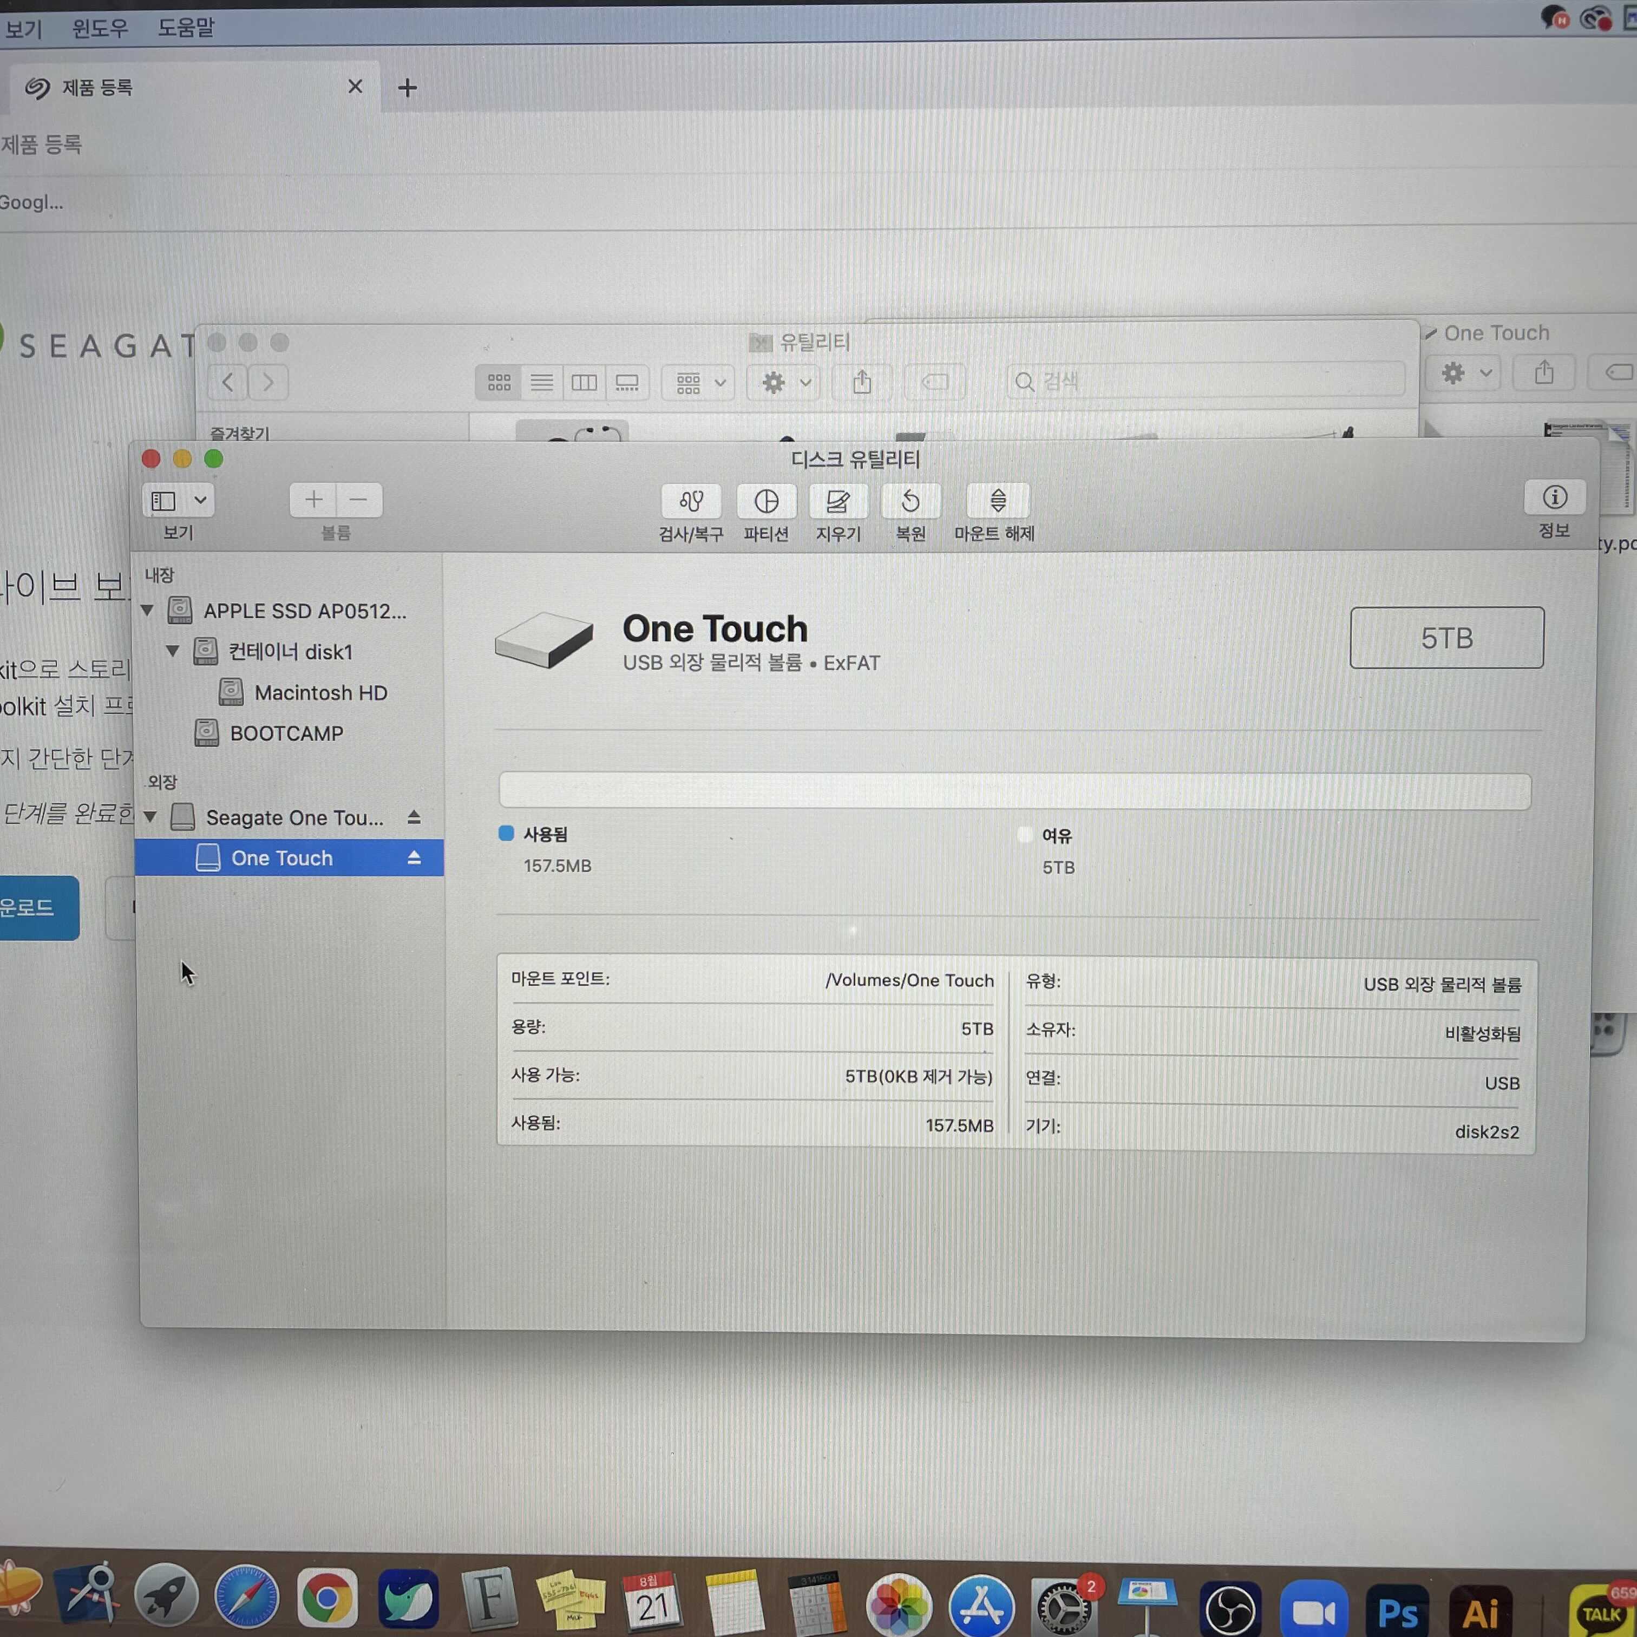
Task: Click the Finder share button in 유틸리티 window
Action: [x=862, y=383]
